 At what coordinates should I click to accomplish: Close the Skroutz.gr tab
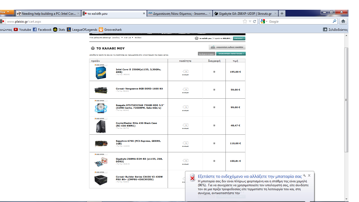coord(275,13)
